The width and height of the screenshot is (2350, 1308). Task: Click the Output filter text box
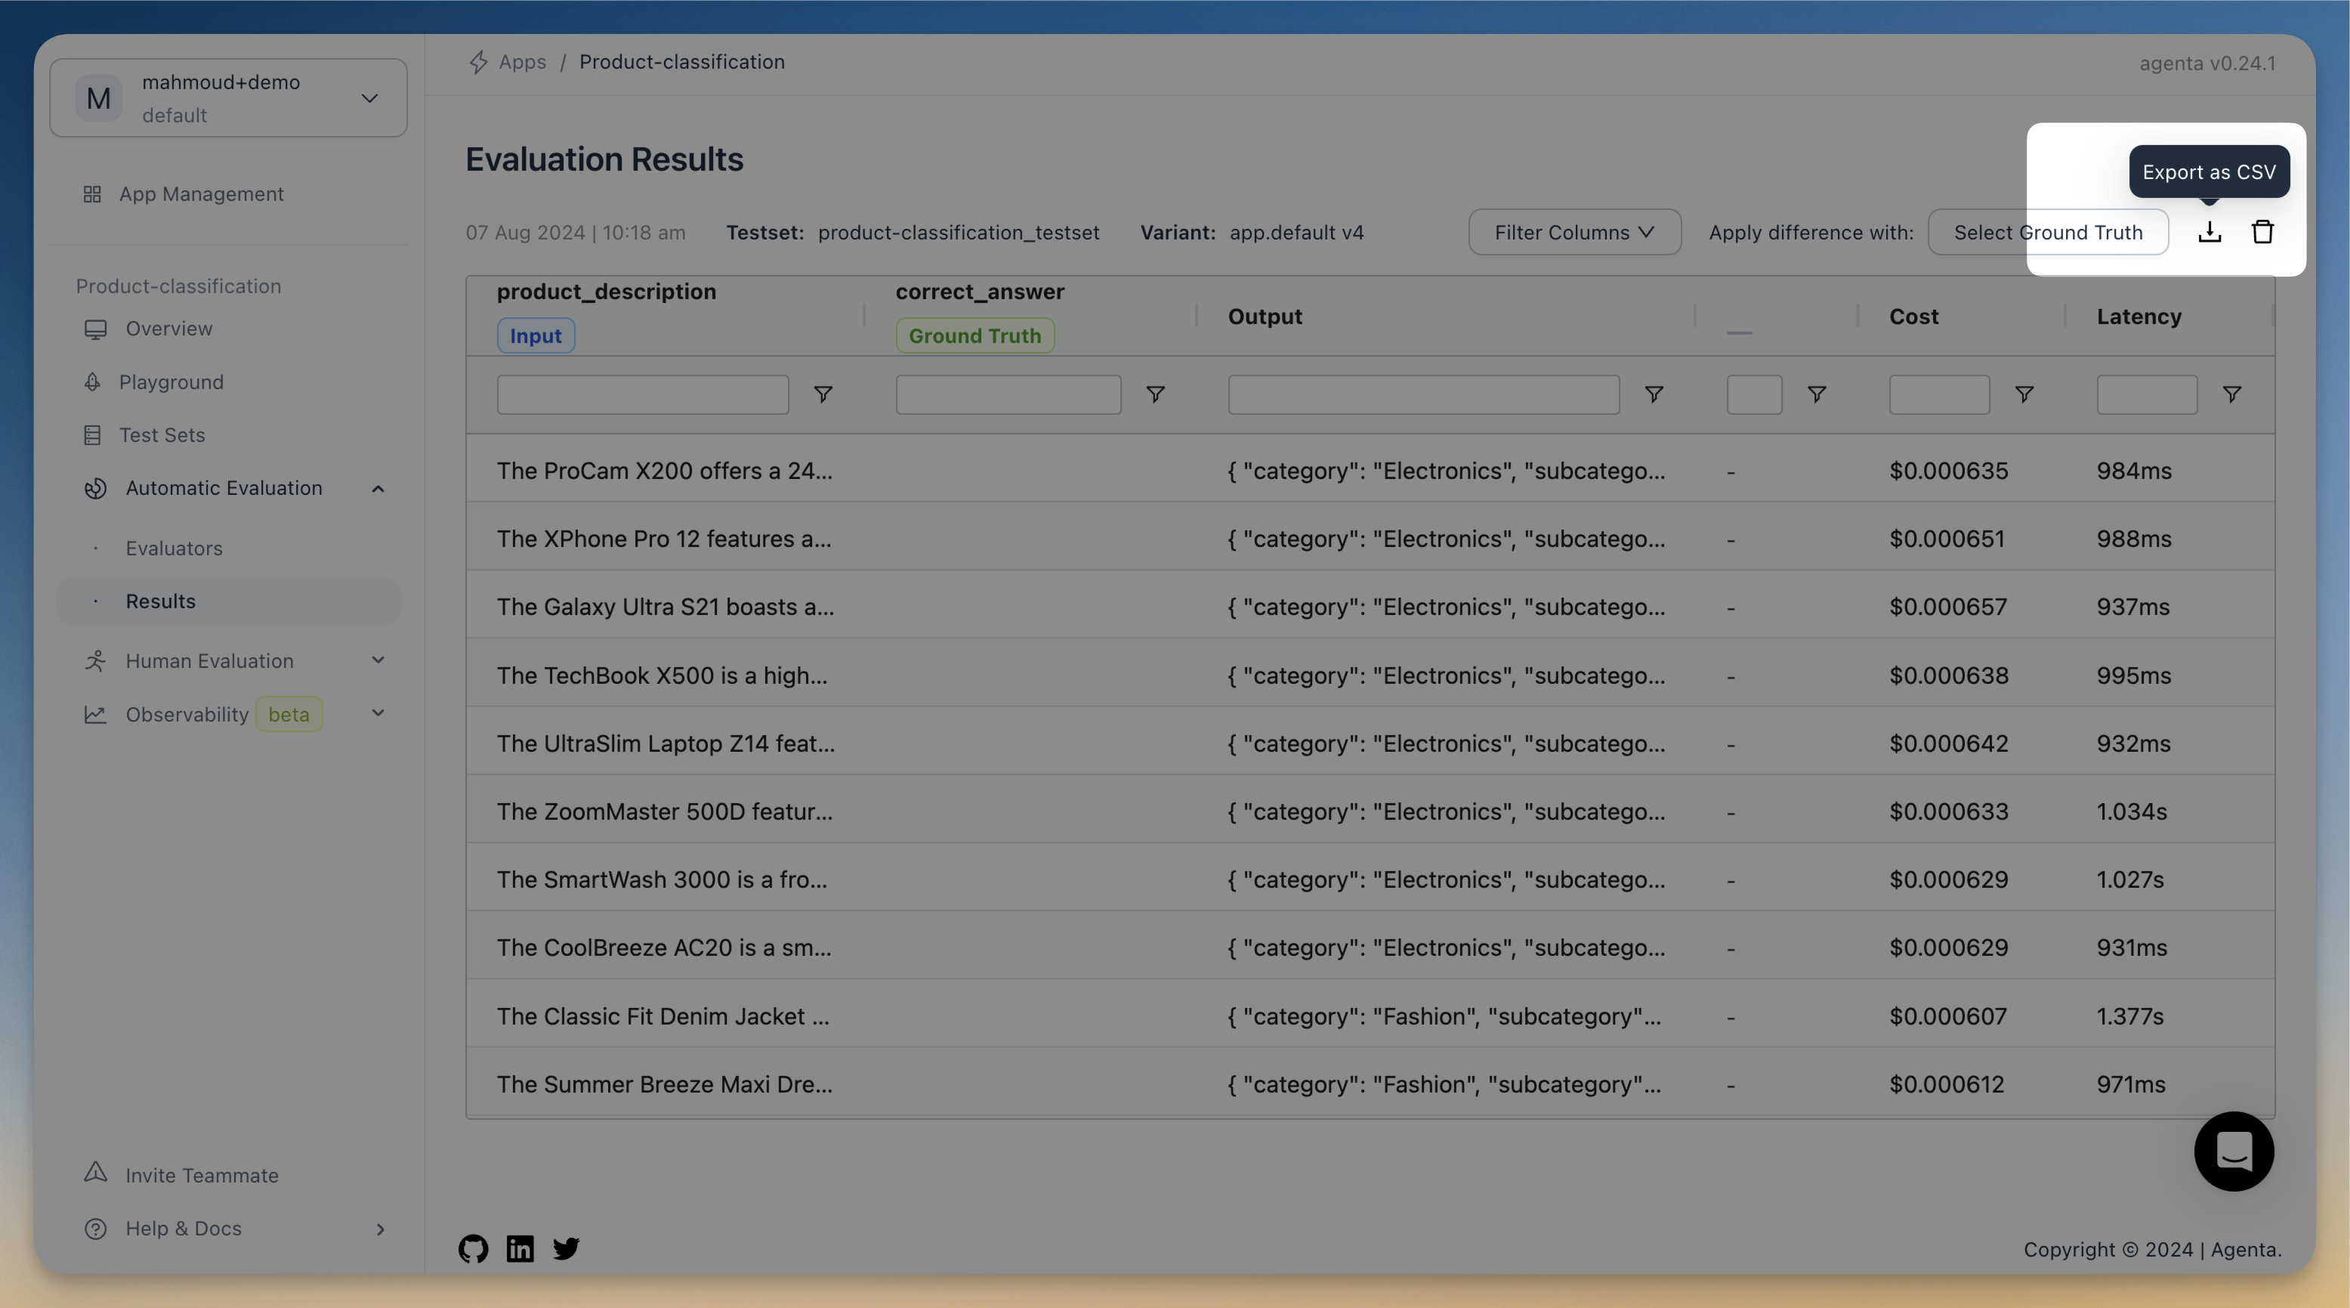coord(1423,394)
